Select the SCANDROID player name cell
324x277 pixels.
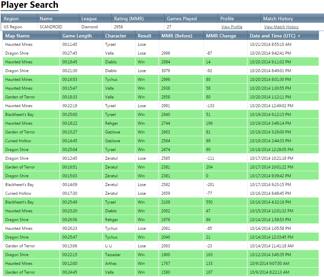coord(51,27)
